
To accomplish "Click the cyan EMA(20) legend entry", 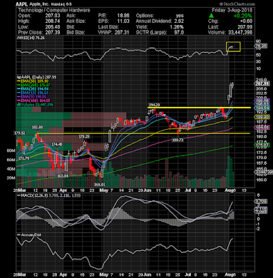I will 33,89.
